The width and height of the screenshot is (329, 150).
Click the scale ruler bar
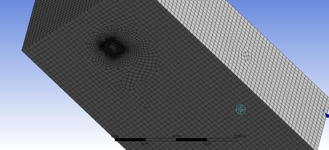176,140
